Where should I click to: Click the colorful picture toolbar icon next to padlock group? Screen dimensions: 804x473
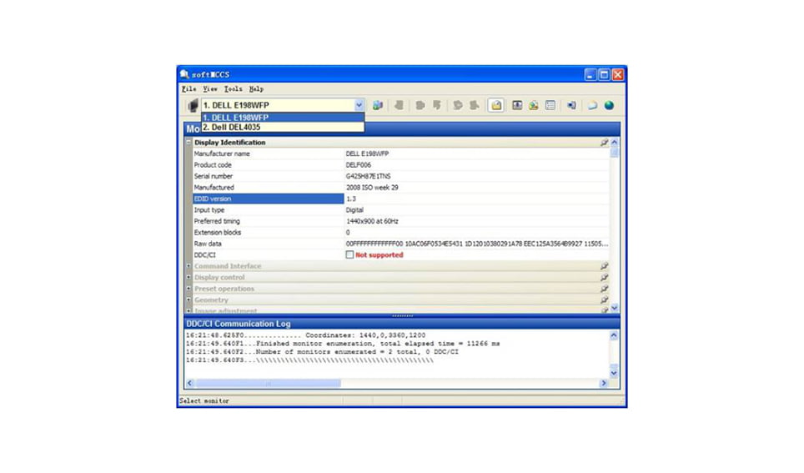[534, 105]
